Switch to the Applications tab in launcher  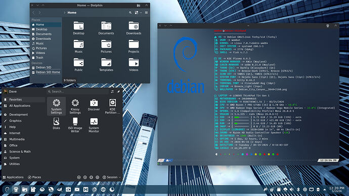pos(13,177)
